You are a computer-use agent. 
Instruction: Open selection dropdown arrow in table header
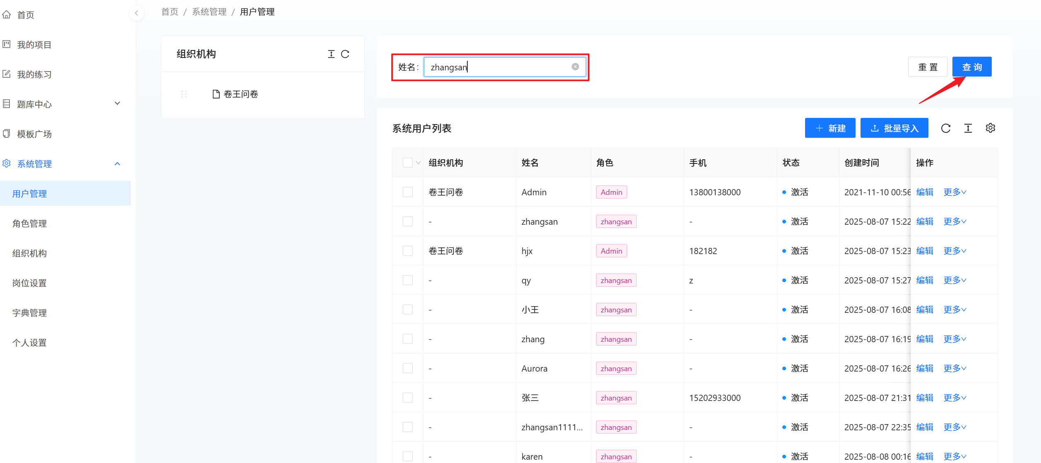point(418,163)
